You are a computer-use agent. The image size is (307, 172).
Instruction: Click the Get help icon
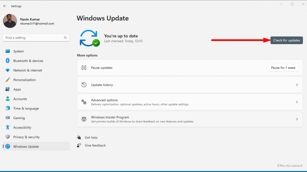pos(79,137)
